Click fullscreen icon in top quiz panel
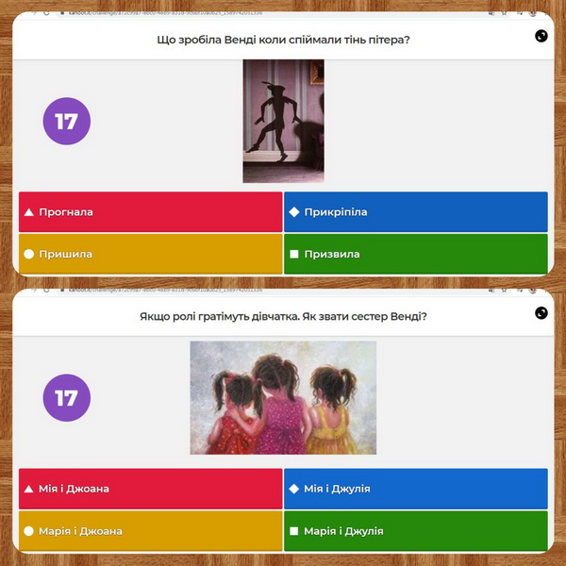The height and width of the screenshot is (566, 566). pyautogui.click(x=541, y=36)
